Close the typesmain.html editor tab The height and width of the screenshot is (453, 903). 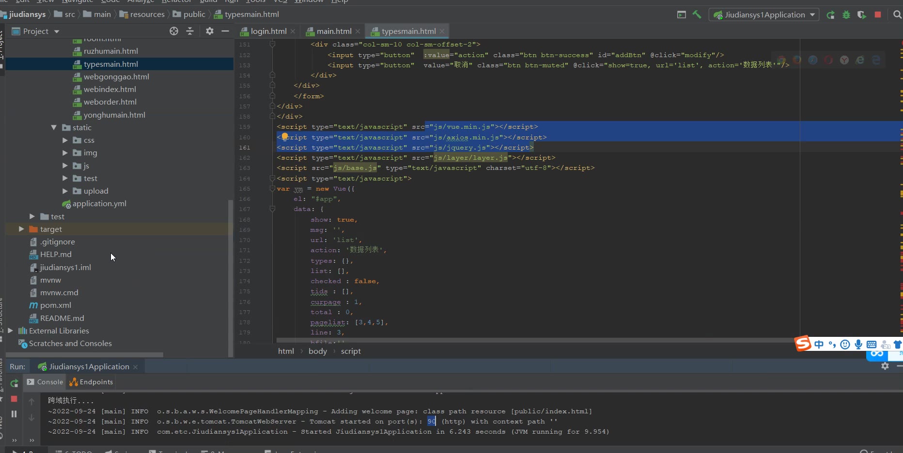pyautogui.click(x=442, y=31)
